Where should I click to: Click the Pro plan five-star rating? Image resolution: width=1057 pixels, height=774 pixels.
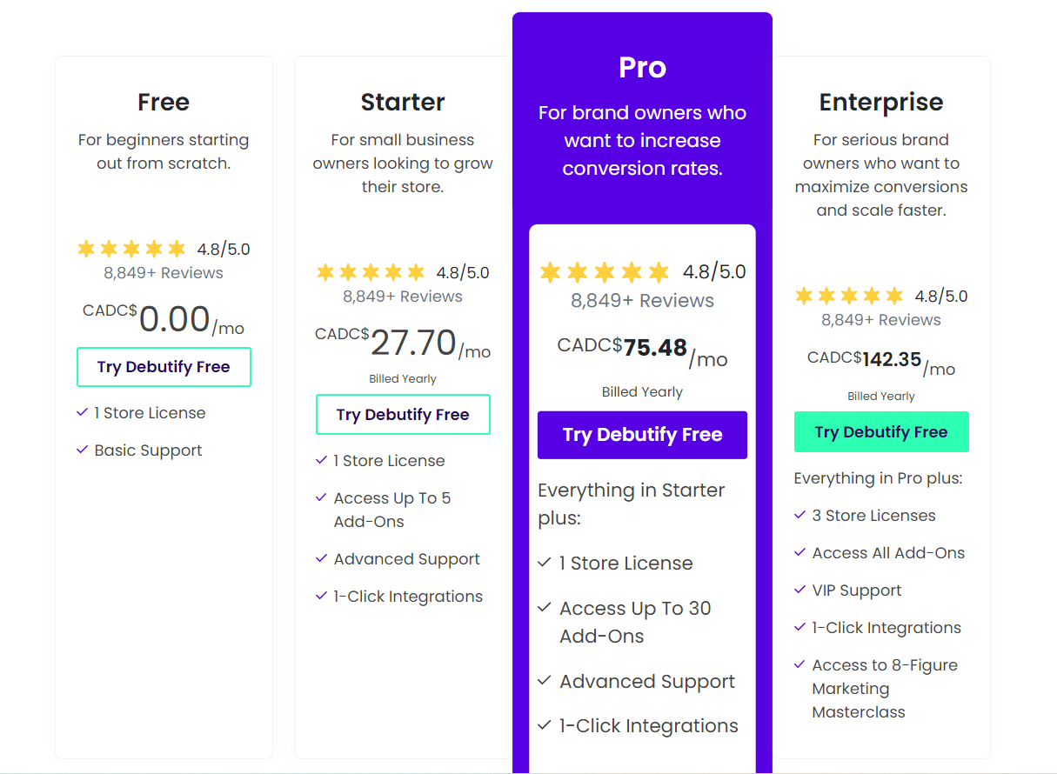click(604, 272)
